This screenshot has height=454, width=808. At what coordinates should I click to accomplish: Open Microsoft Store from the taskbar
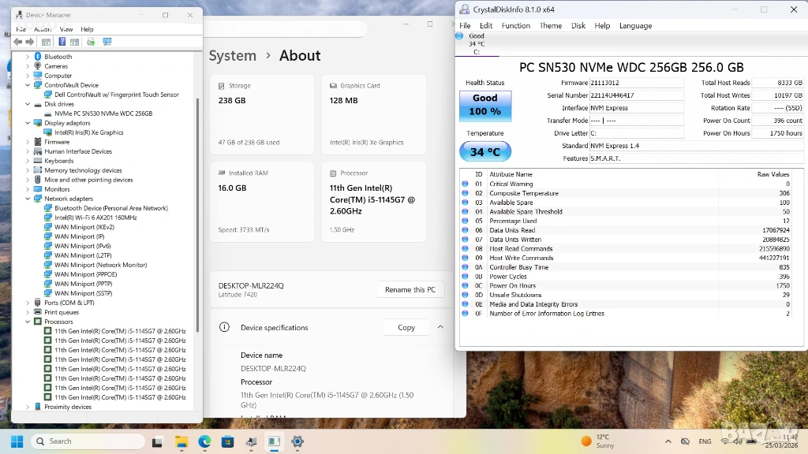pyautogui.click(x=227, y=441)
